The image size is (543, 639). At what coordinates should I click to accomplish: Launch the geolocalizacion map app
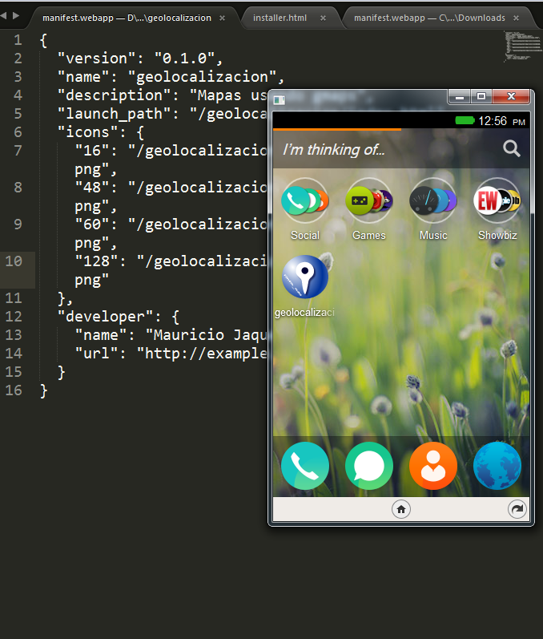[305, 277]
